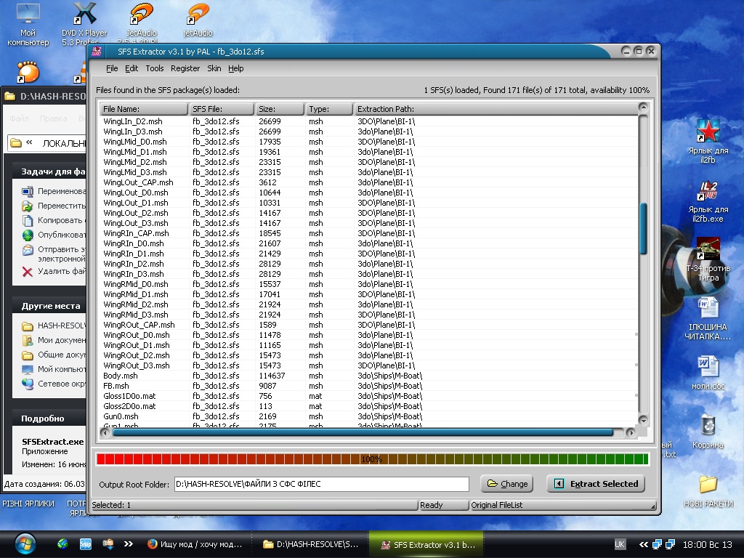Select the FB.msh file row
The image size is (744, 558).
[x=368, y=386]
